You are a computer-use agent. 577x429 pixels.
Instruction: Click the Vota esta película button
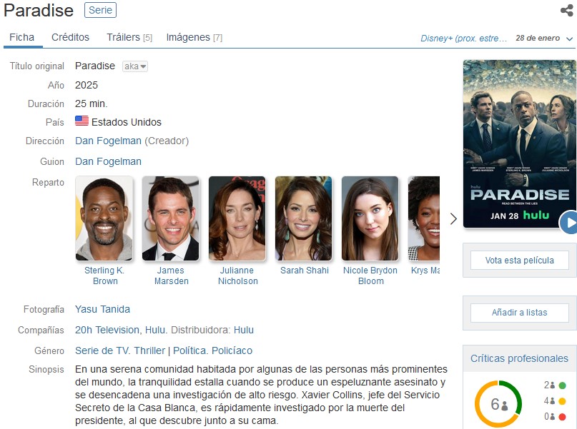[x=519, y=261]
